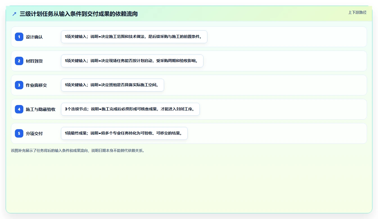
Task: Select the 材料到货 step label
Action: click(x=34, y=61)
